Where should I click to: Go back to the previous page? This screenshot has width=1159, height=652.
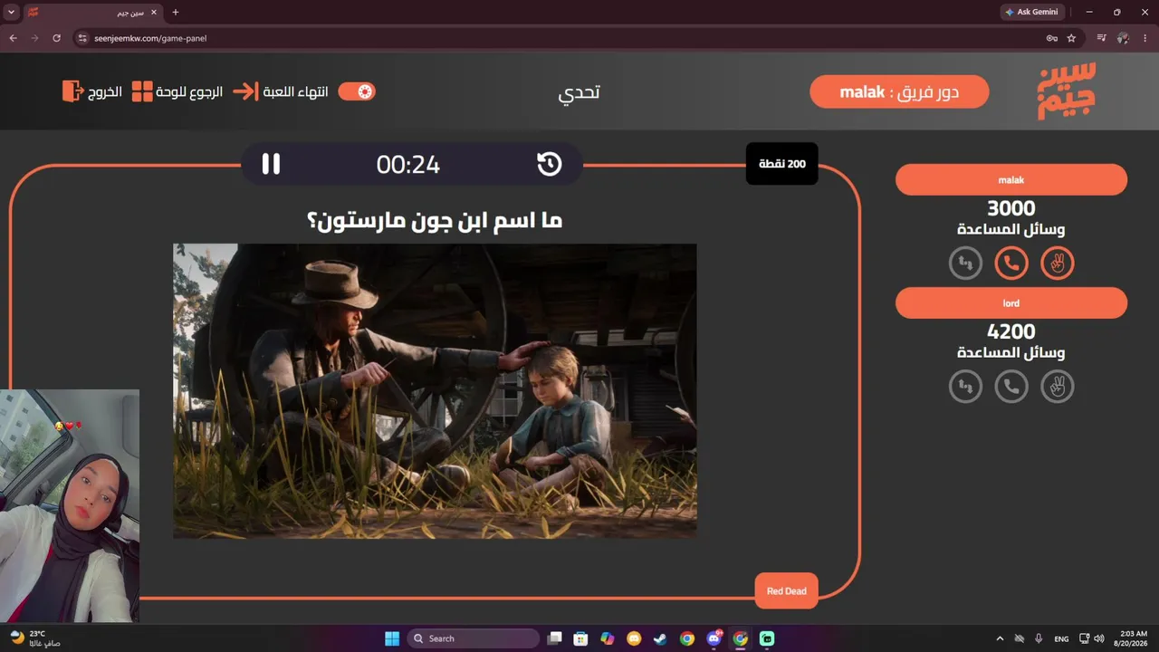click(x=14, y=38)
